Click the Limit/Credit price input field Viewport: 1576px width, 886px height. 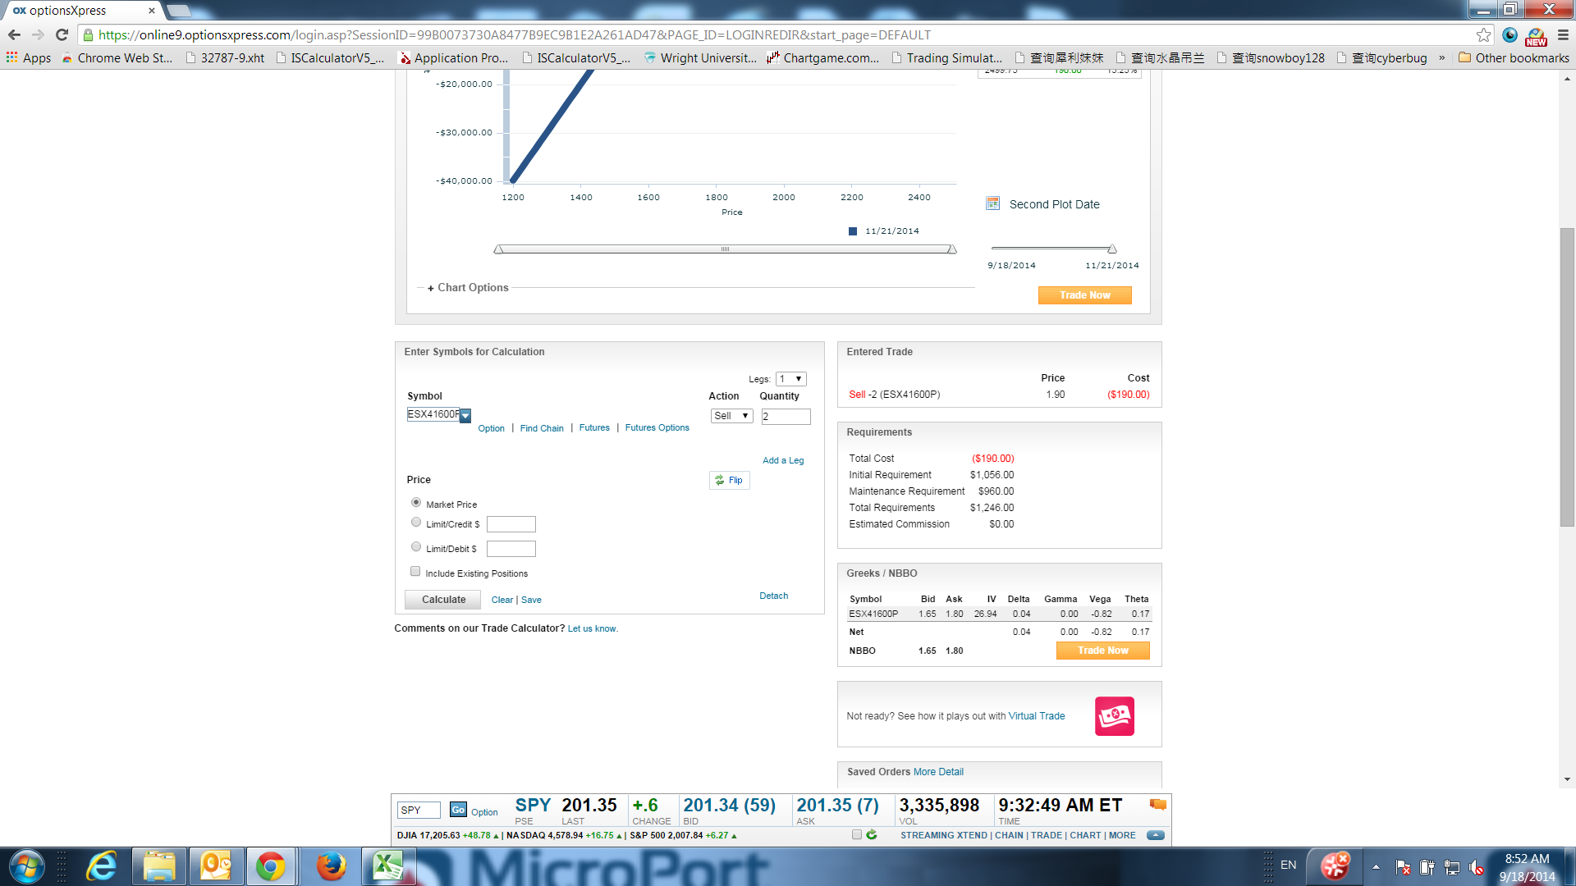tap(511, 524)
